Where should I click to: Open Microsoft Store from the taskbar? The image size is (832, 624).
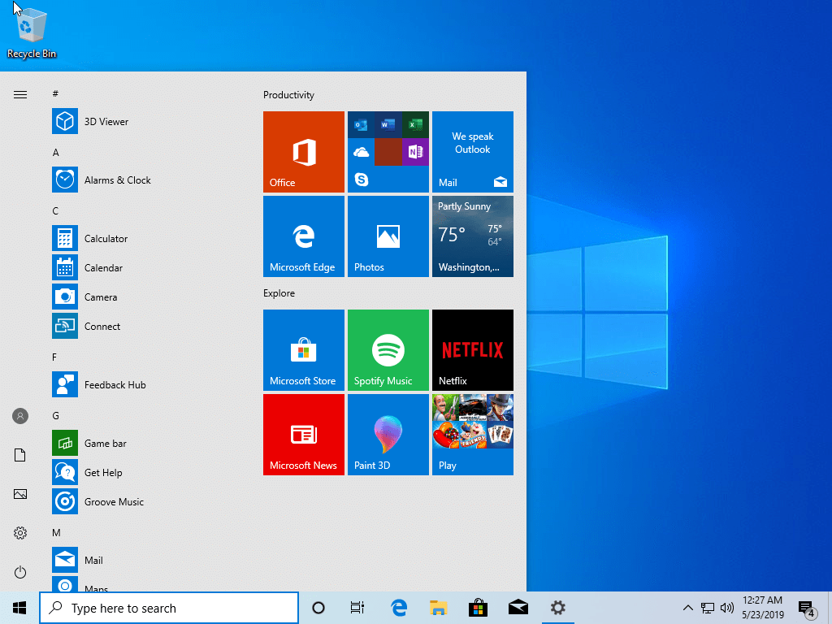pyautogui.click(x=478, y=608)
